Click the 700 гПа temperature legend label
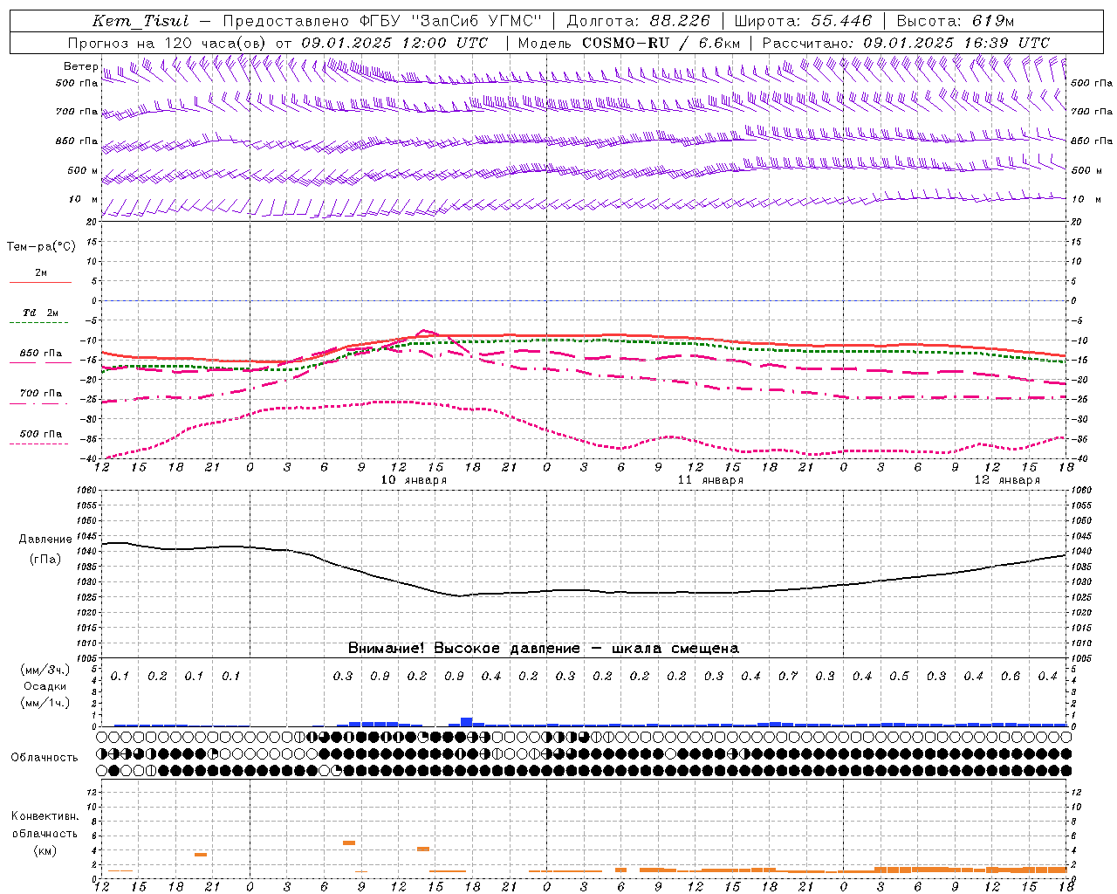 coord(41,394)
